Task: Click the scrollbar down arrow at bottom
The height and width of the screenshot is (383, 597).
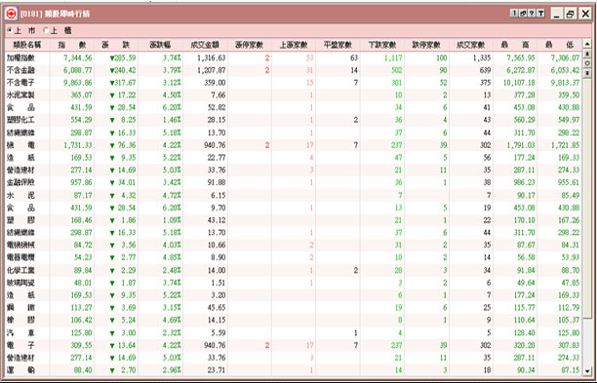Action: pos(587,370)
